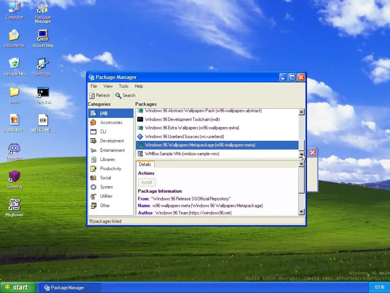
Task: Launch the Gameing shortcut
Action: pyautogui.click(x=14, y=180)
